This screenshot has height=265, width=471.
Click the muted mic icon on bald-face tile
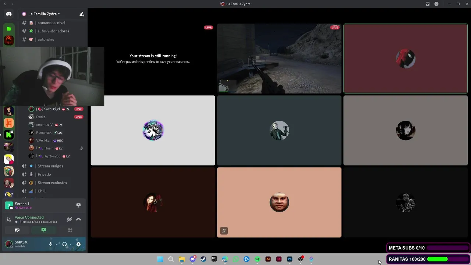224,231
